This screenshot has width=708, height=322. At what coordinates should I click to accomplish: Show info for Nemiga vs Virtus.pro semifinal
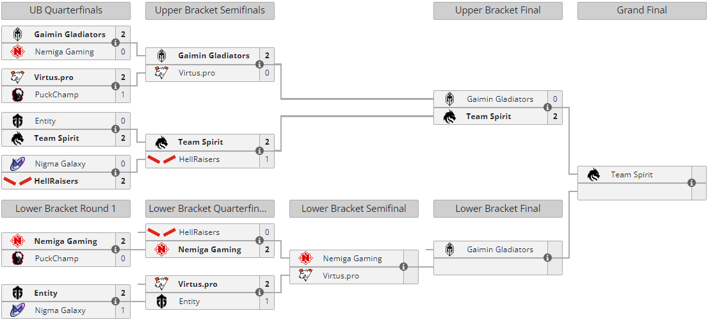[404, 267]
